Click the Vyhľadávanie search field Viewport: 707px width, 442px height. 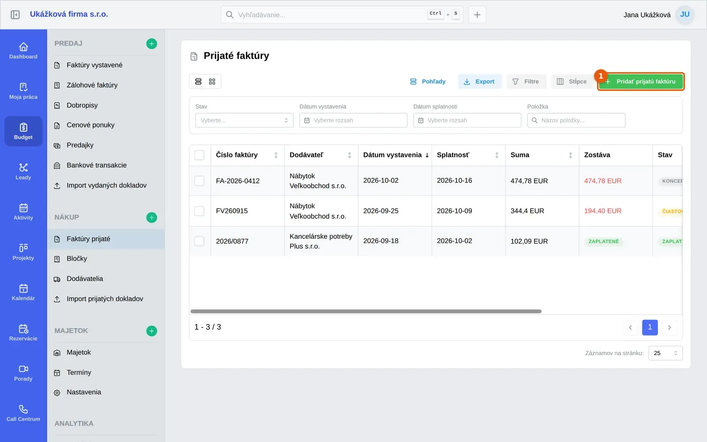point(342,15)
